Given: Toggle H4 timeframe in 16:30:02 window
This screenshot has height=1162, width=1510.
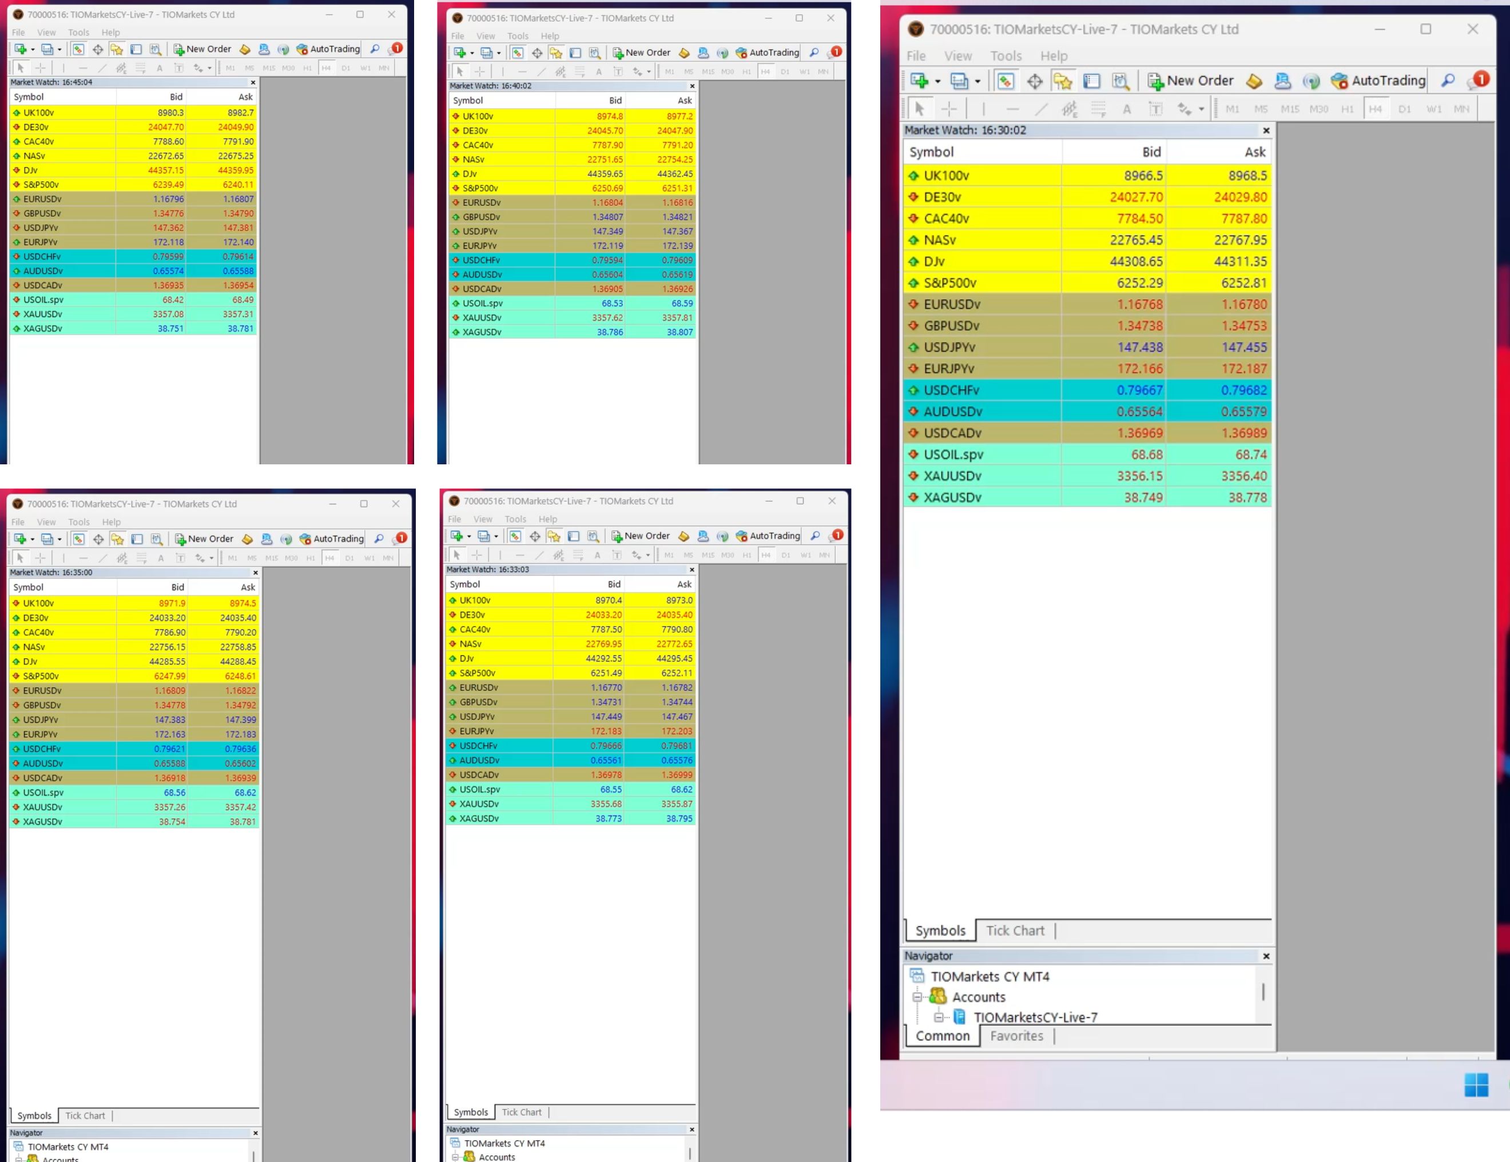Looking at the screenshot, I should (1375, 109).
